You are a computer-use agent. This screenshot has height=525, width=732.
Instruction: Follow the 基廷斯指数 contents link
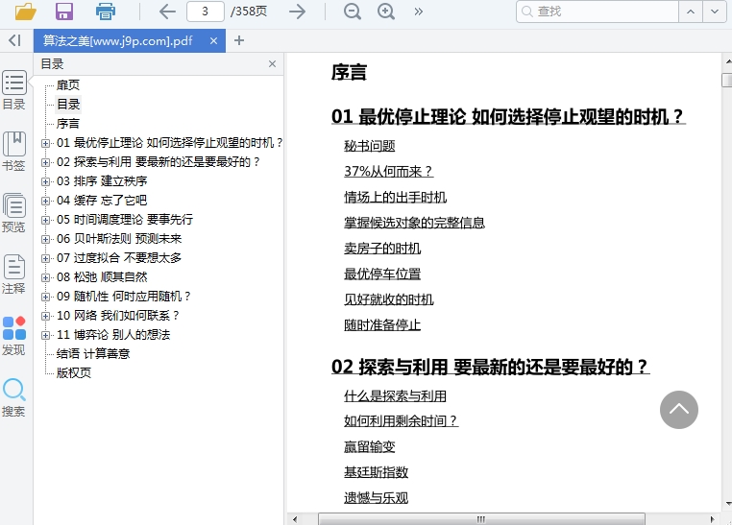click(376, 472)
